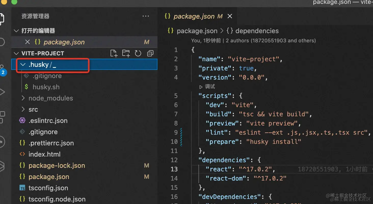Click the "lint" key on line 9
The width and height of the screenshot is (373, 204).
[x=217, y=132]
